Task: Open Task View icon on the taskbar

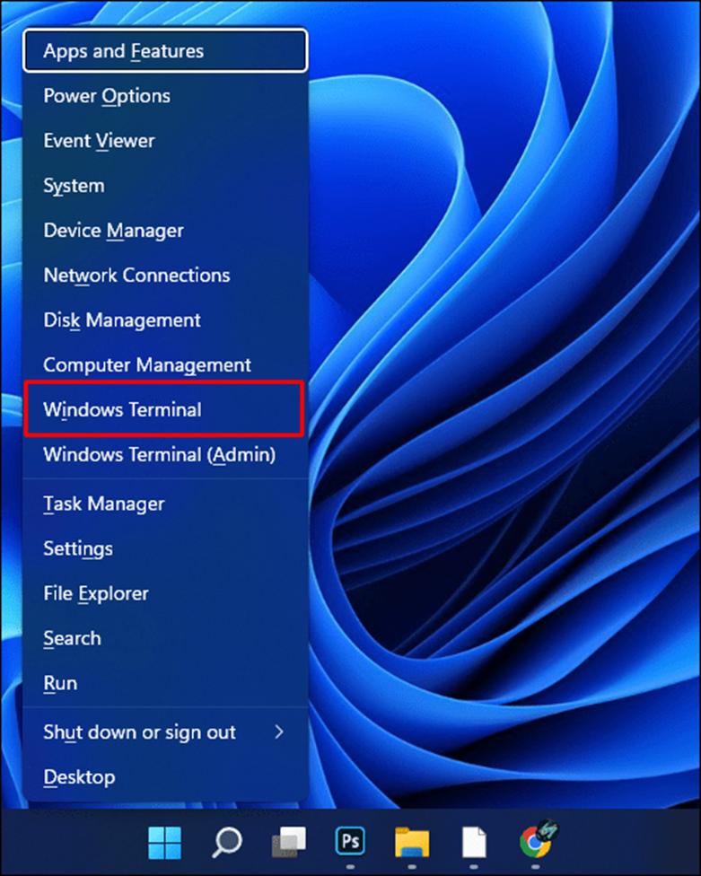Action: (x=289, y=843)
